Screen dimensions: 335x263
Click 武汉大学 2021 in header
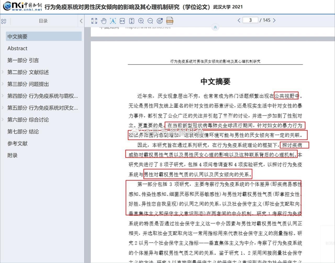[x=228, y=7]
